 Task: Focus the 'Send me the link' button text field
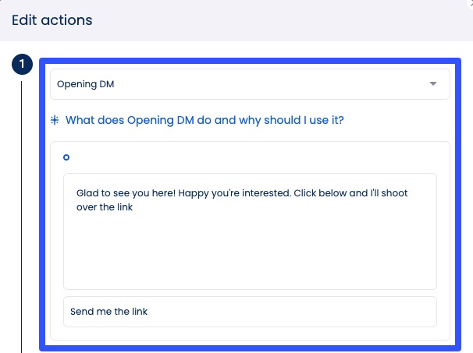pyautogui.click(x=250, y=312)
